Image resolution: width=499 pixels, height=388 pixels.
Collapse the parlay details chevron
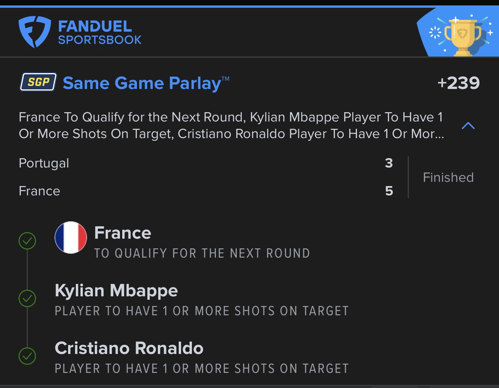[x=468, y=126]
